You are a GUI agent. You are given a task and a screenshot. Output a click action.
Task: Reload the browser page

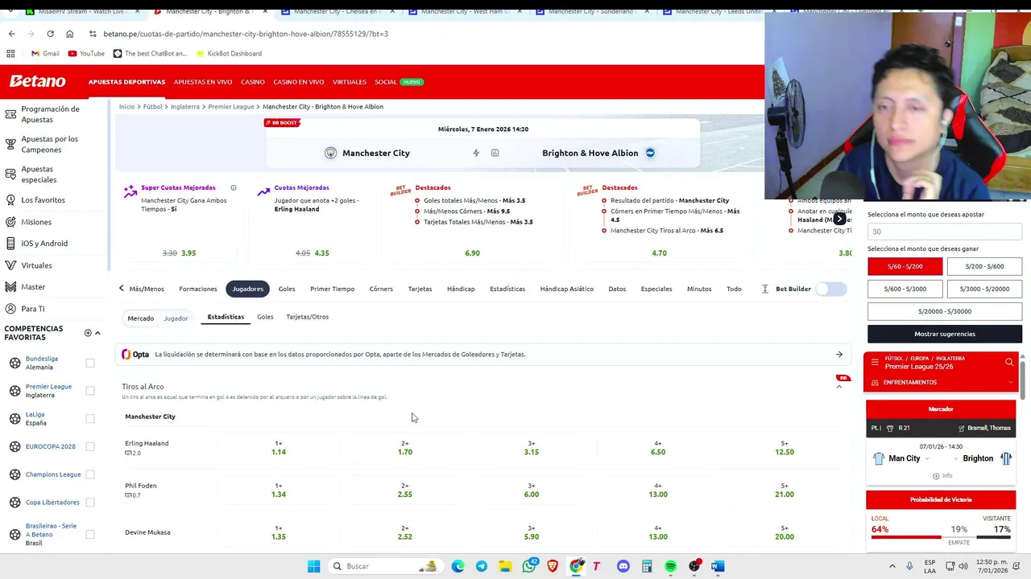[x=50, y=34]
